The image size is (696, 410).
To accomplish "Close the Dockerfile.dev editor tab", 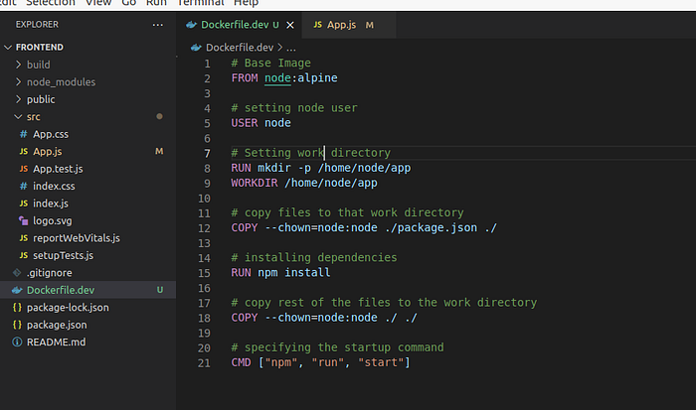I will click(290, 25).
